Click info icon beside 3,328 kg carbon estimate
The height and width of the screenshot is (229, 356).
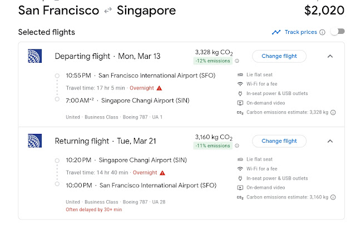click(333, 112)
